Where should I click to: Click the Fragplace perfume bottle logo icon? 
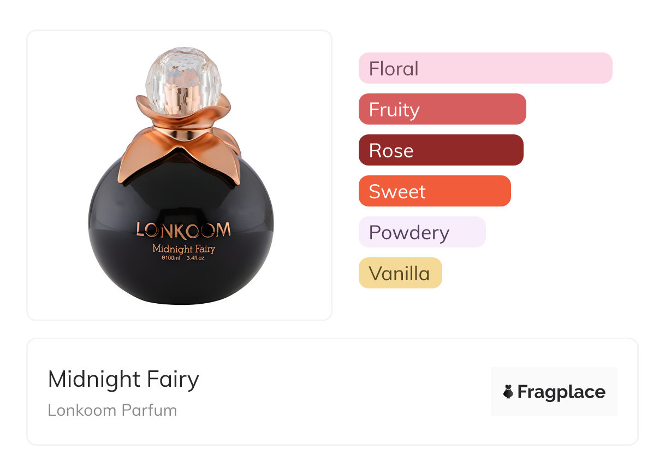(508, 392)
